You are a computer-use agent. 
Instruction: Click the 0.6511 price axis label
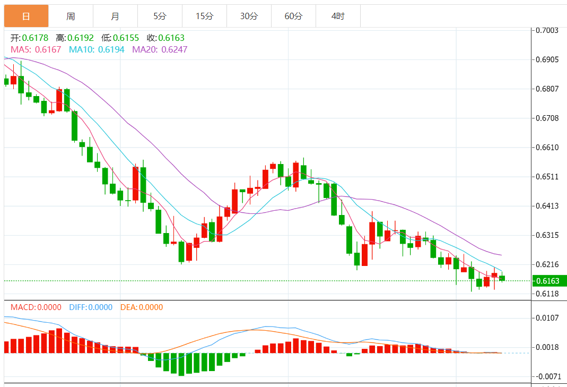tap(547, 177)
